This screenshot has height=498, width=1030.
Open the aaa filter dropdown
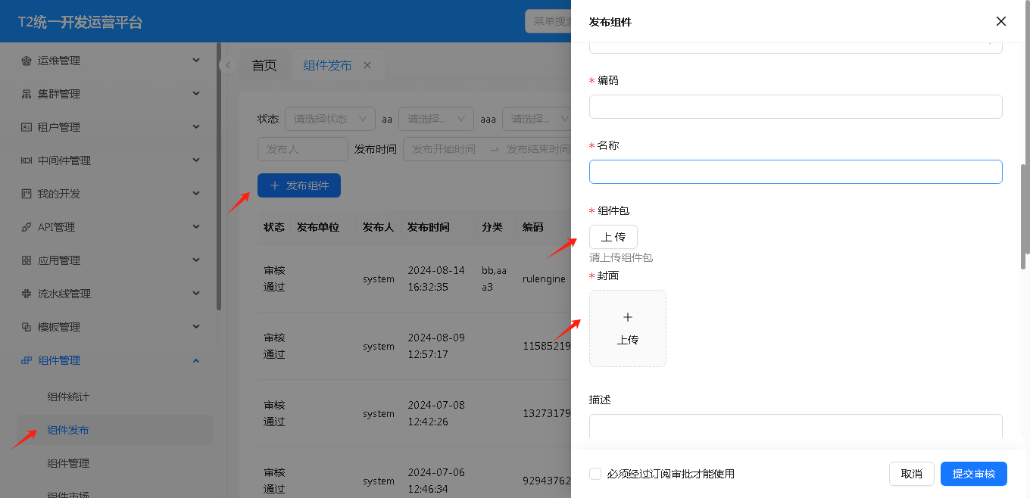(537, 119)
